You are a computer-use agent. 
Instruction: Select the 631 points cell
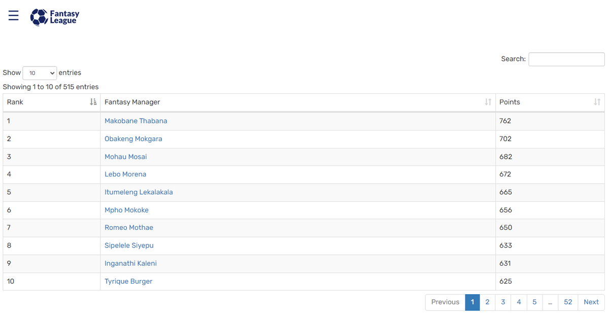pyautogui.click(x=550, y=264)
